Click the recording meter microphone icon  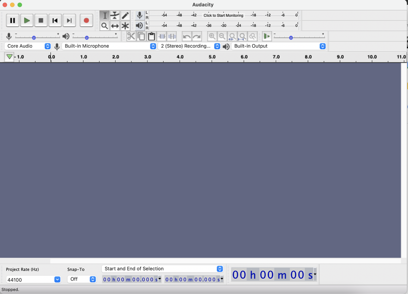tap(139, 16)
